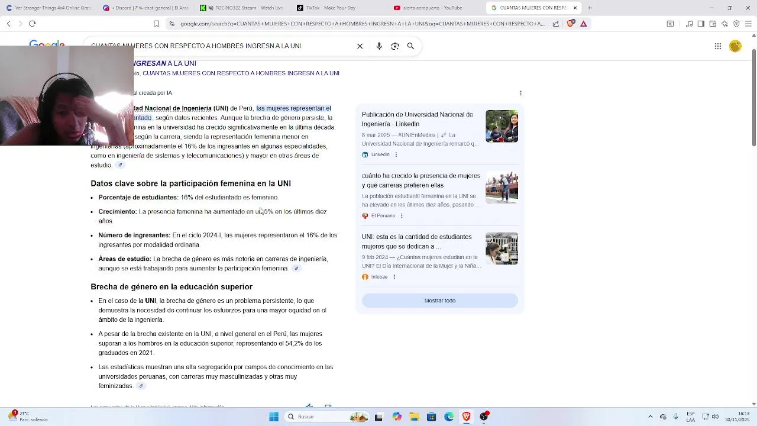Open Brave Rewards triangle icon
Image resolution: width=757 pixels, height=426 pixels.
(584, 24)
